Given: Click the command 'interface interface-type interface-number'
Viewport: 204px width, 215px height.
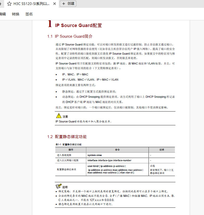Looking at the screenshot, I should click(x=109, y=160).
